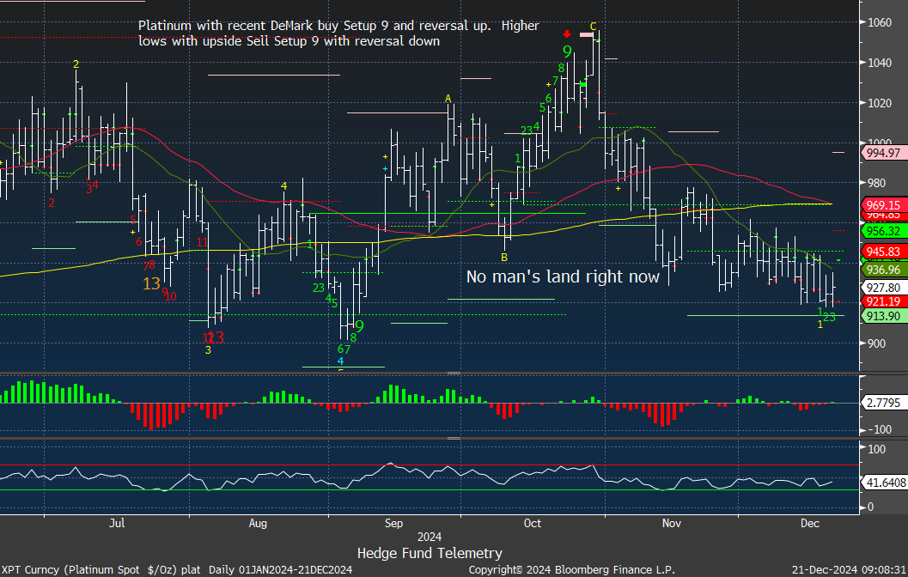Image resolution: width=908 pixels, height=577 pixels.
Task: Click the red 13 marker at August low
Action: coord(216,337)
